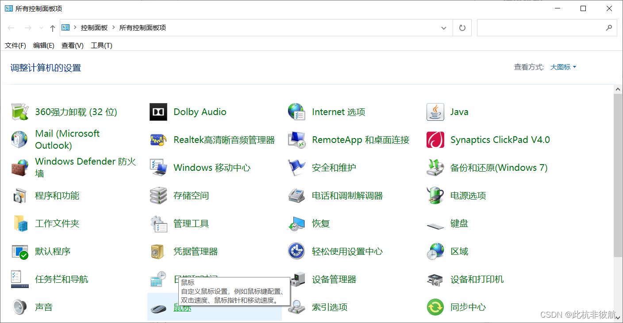Open the 区域 globe clock icon

[435, 251]
